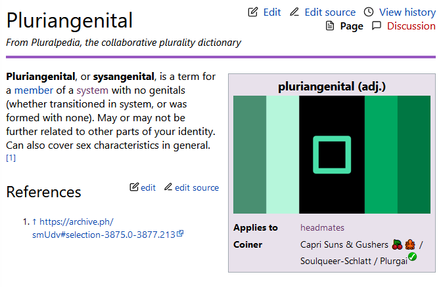Image resolution: width=441 pixels, height=287 pixels.
Task: Click the document icon next to Page
Action: [330, 26]
